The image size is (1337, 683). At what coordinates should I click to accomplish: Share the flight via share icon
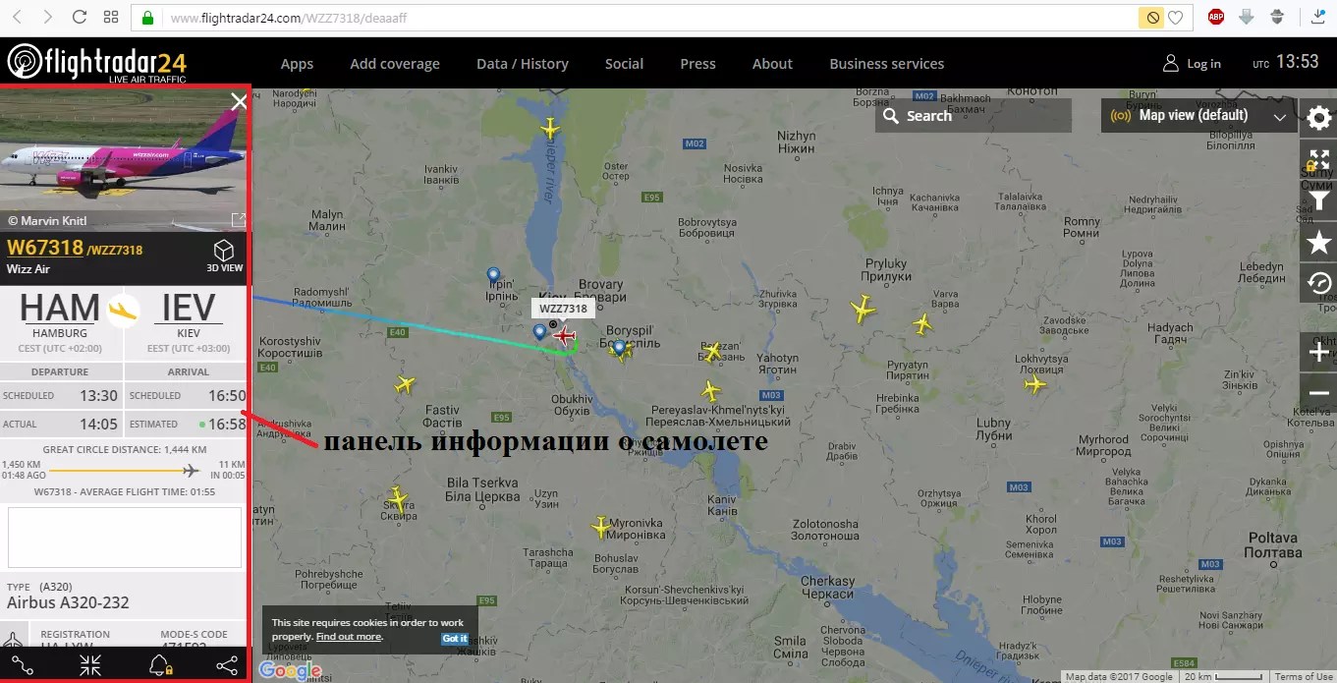coord(227,665)
